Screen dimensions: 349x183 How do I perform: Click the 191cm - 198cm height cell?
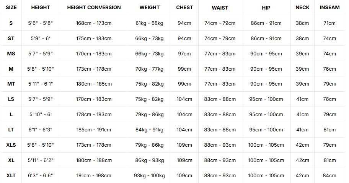[x=94, y=176]
